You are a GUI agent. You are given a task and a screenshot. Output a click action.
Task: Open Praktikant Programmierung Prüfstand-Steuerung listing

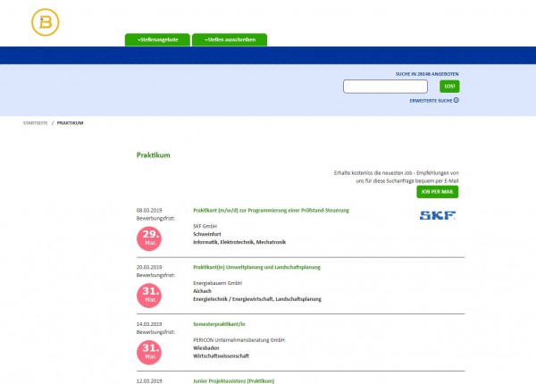pos(271,210)
